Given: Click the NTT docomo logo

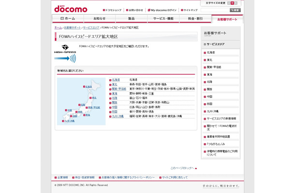Looking at the screenshot, I should click(71, 9).
